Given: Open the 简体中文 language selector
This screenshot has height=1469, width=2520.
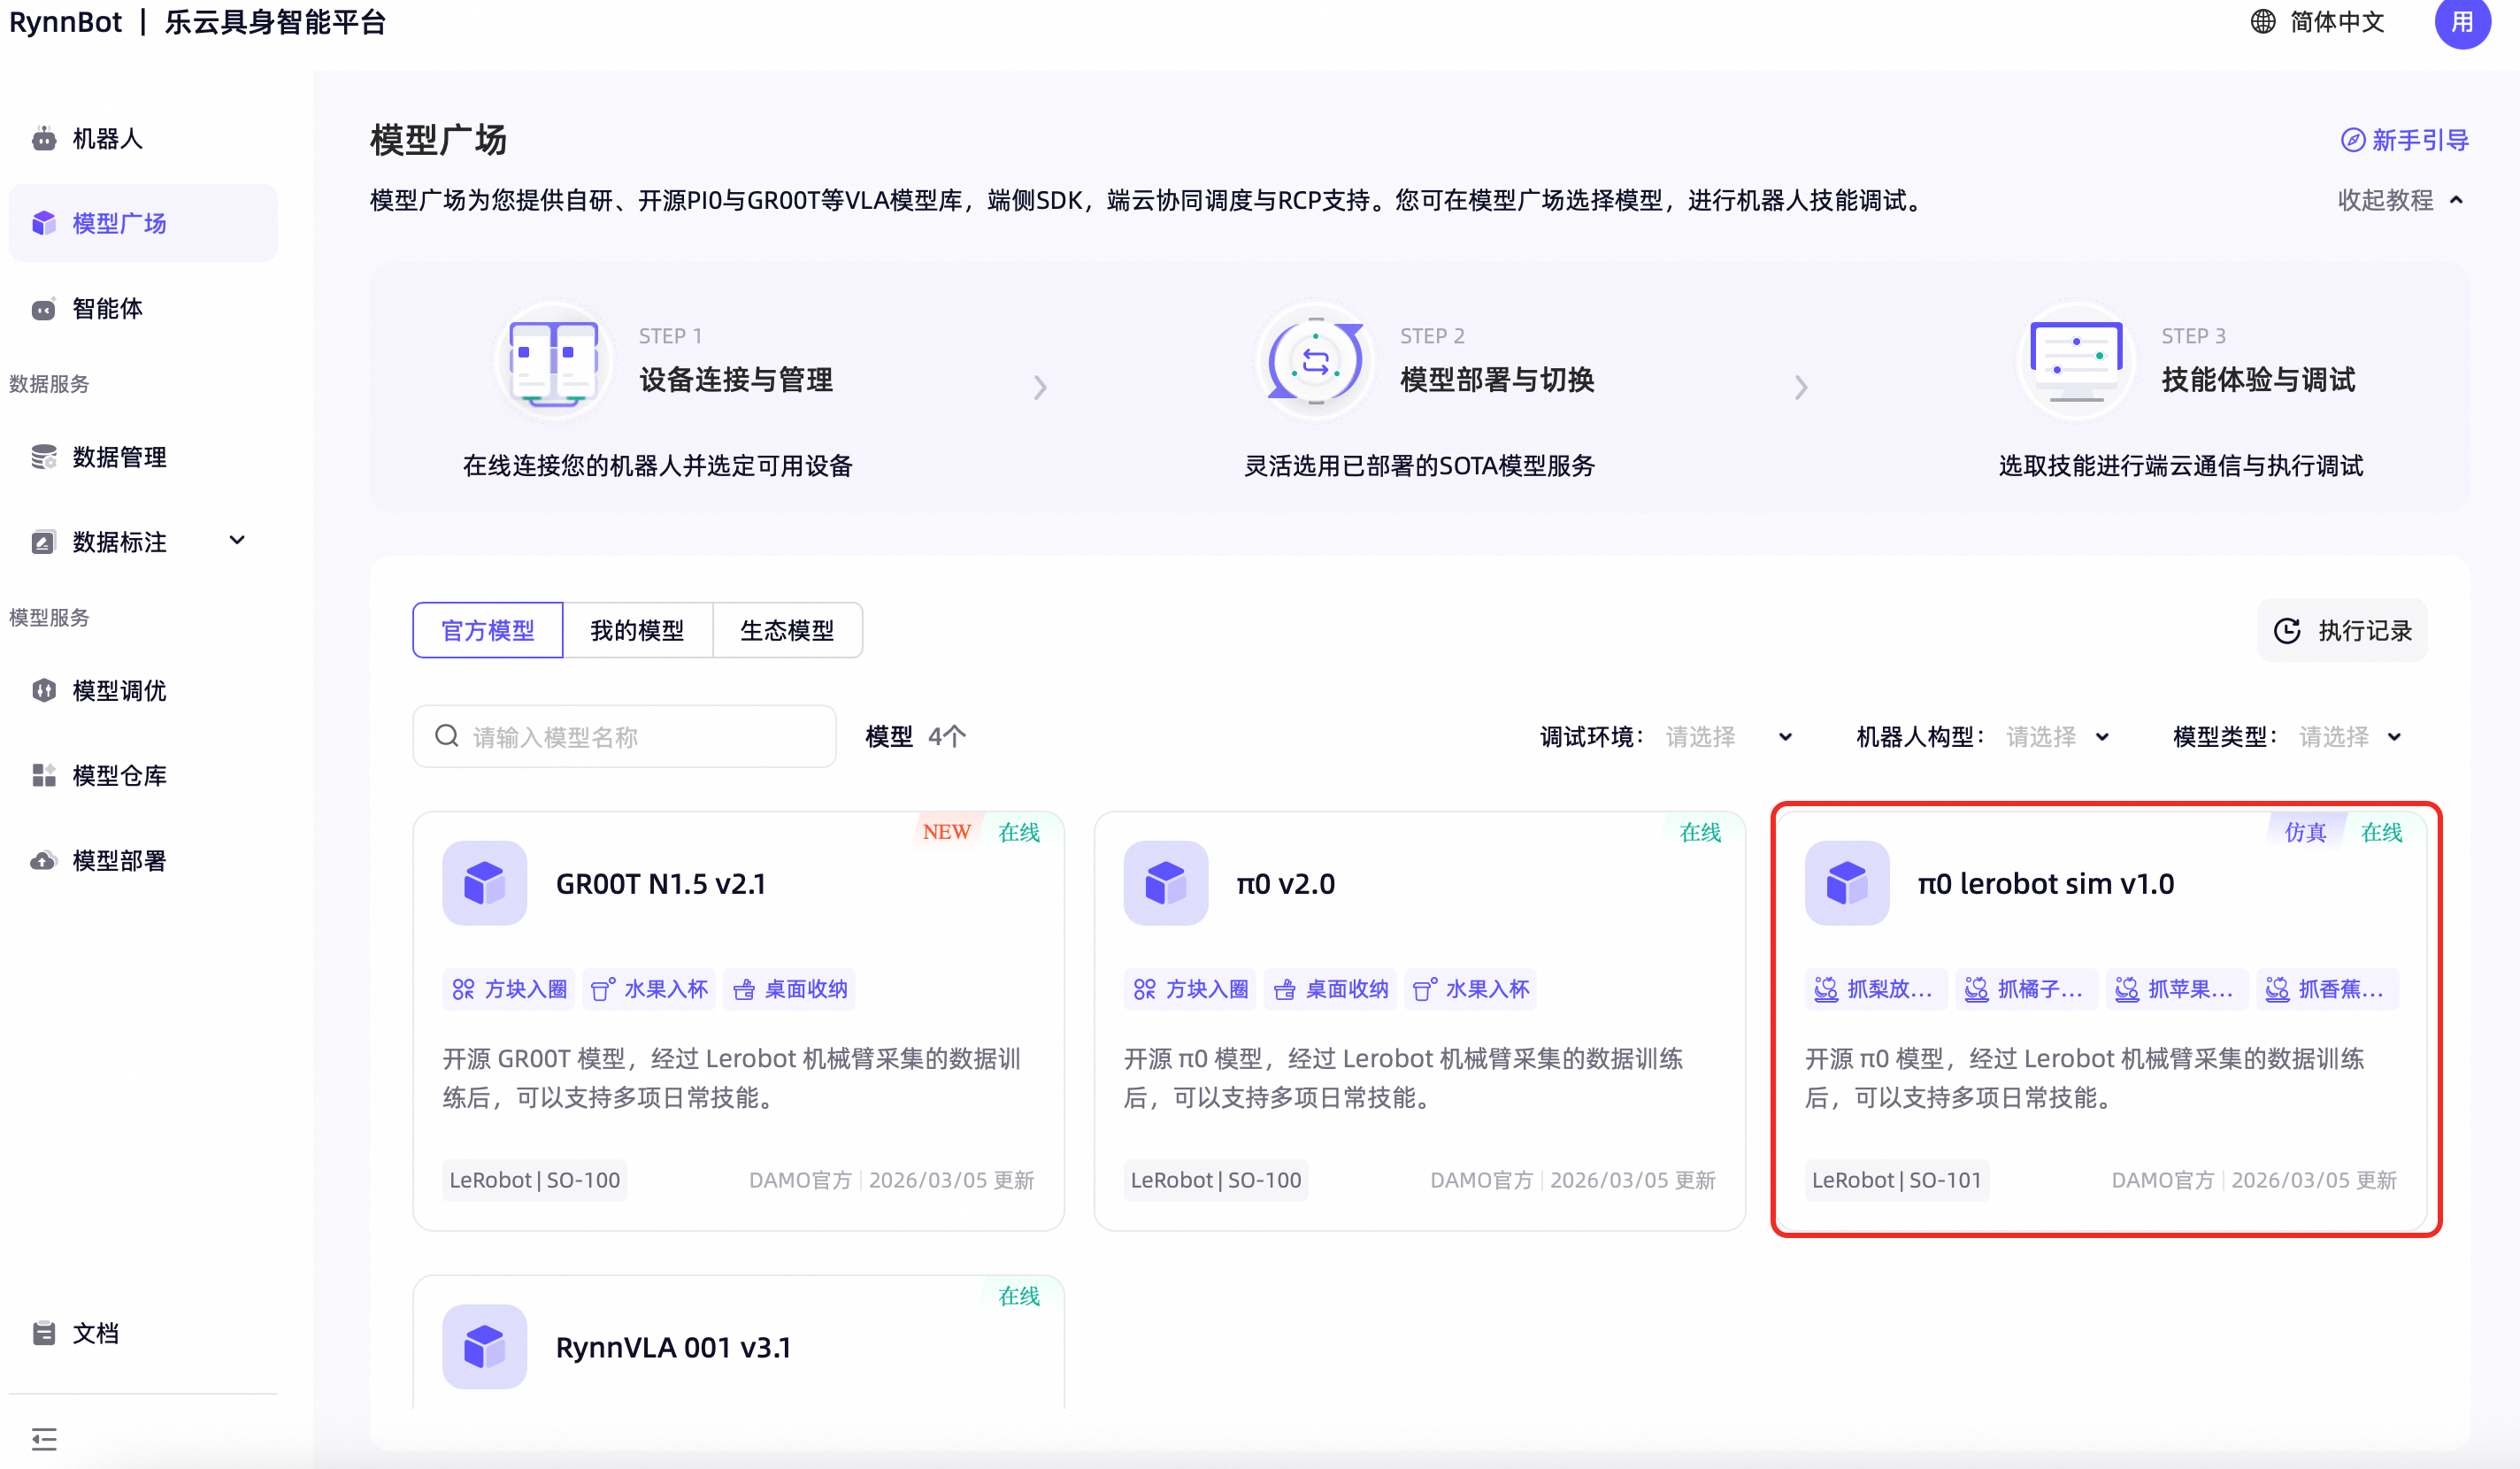Looking at the screenshot, I should tap(2317, 22).
